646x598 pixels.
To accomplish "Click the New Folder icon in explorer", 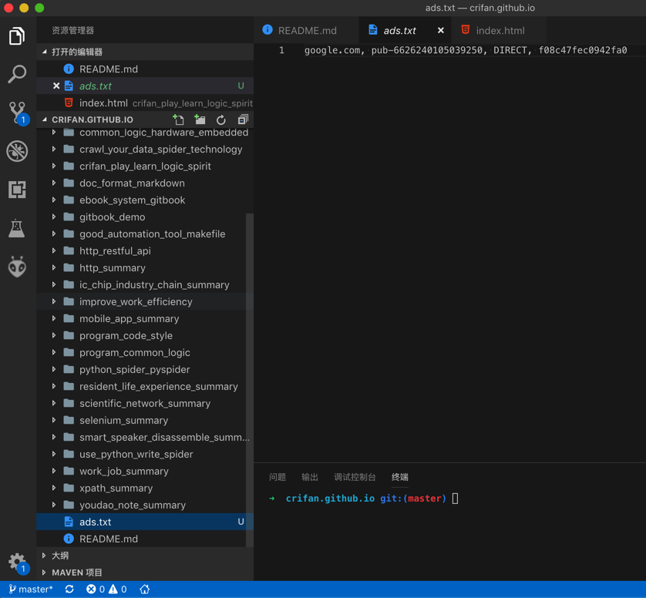I will tap(200, 119).
